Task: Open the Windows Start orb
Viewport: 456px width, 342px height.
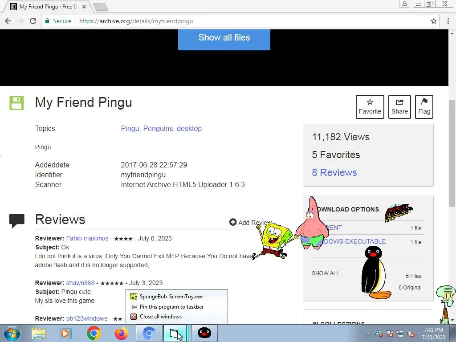Action: (12, 333)
